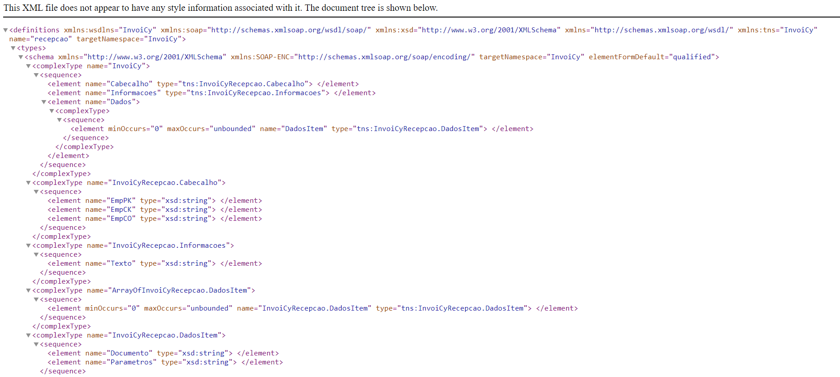Collapse sequence containing the Documento element

(x=36, y=344)
